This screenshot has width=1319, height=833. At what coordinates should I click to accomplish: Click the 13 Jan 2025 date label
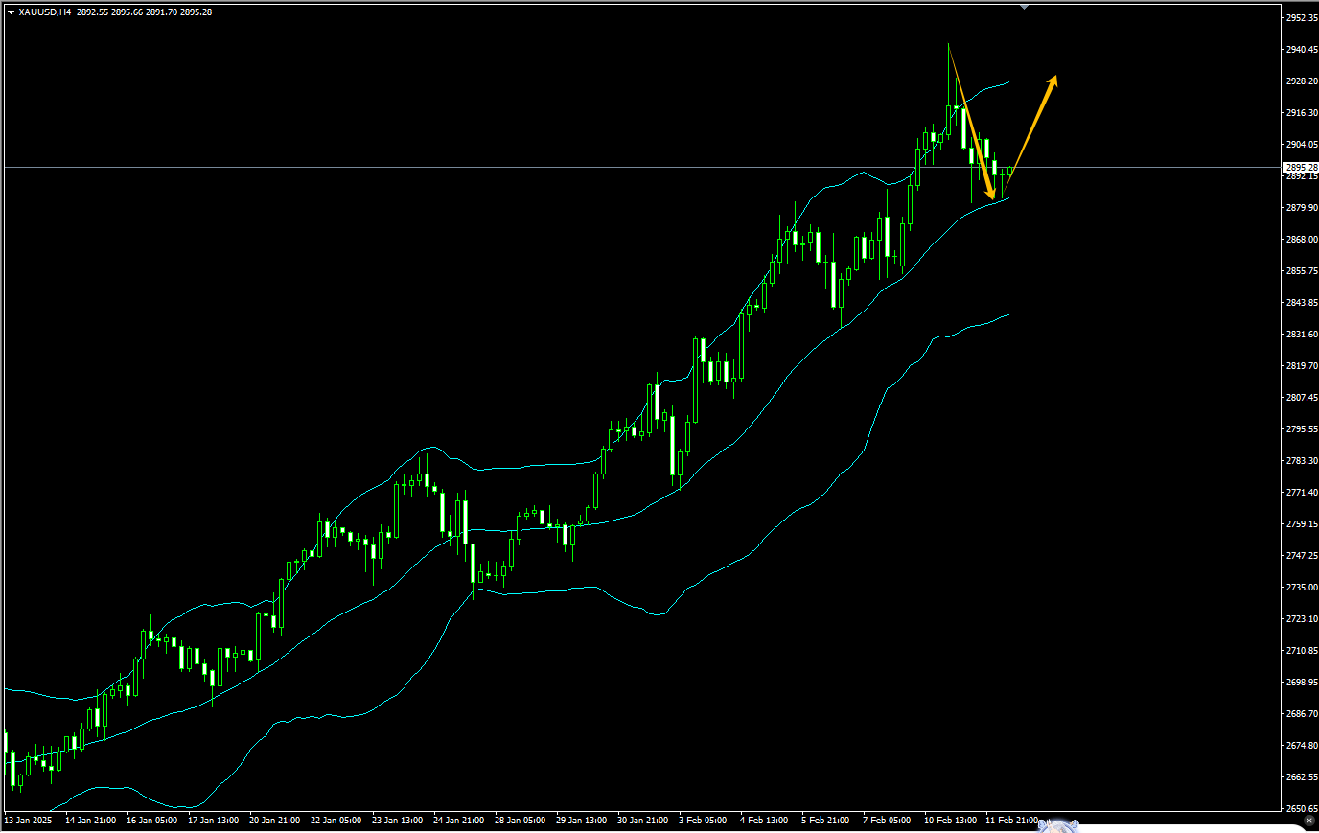pyautogui.click(x=30, y=821)
